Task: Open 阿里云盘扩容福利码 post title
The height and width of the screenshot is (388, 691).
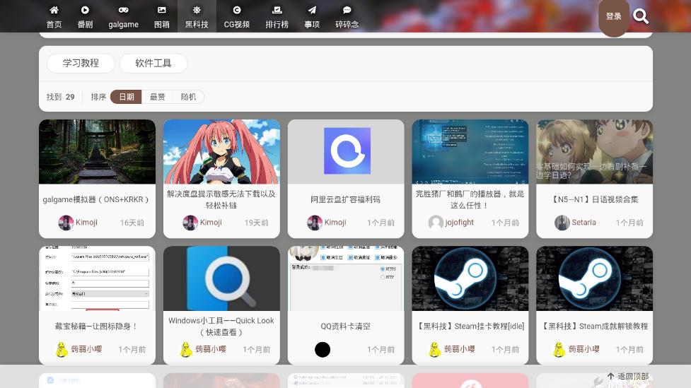Action: tap(345, 199)
